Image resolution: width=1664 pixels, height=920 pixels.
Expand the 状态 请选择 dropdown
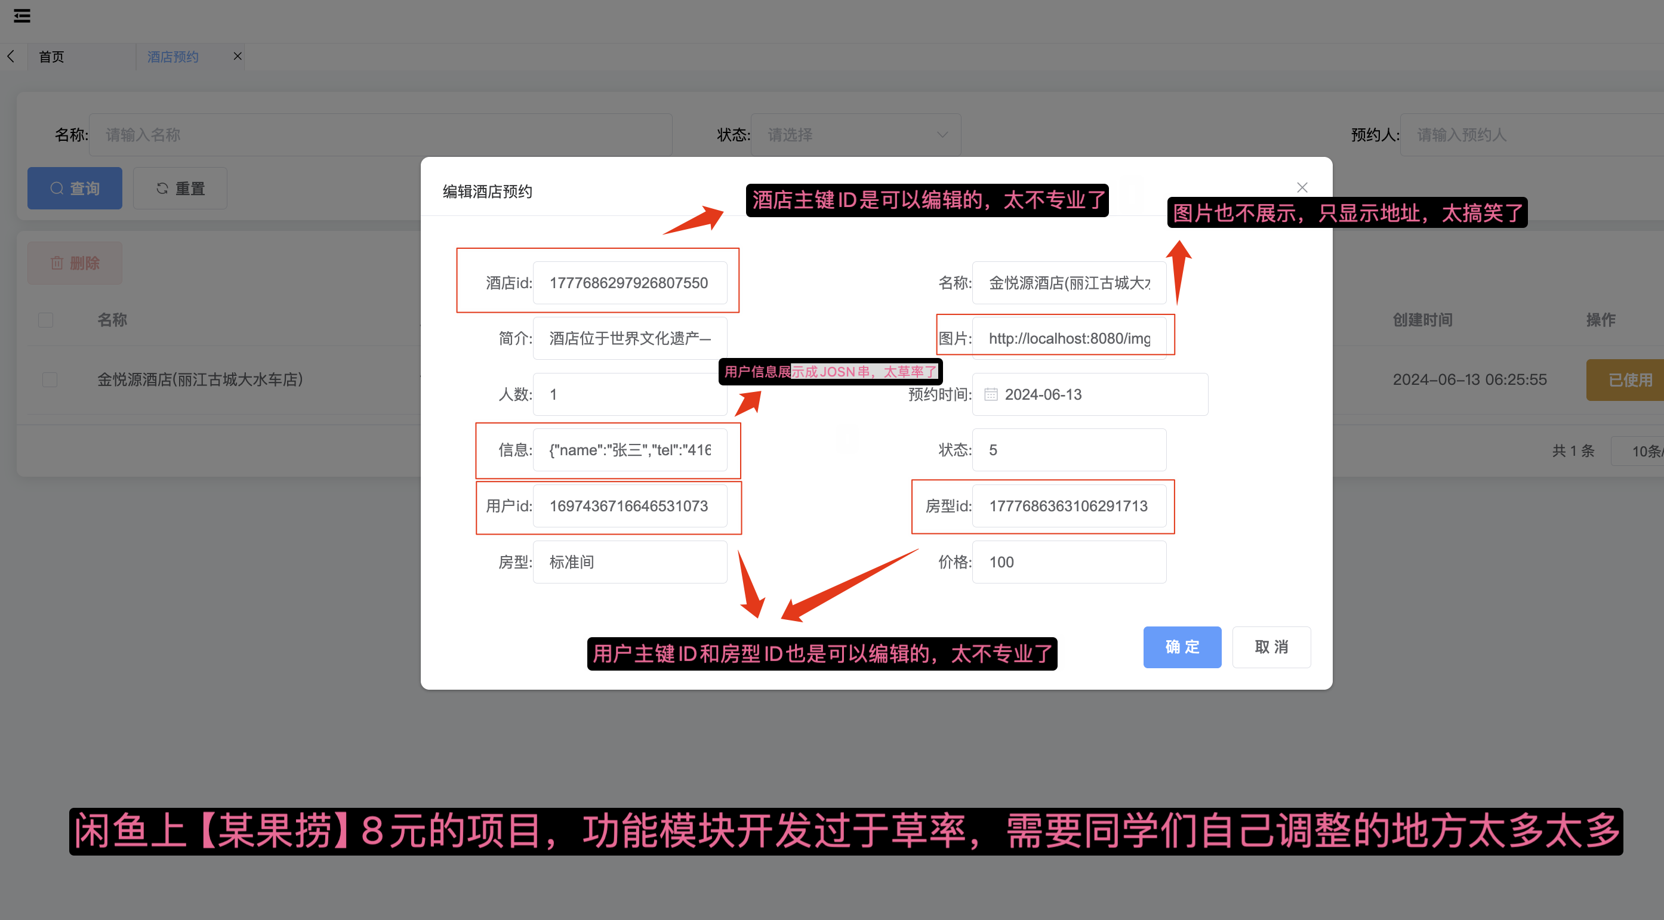tap(855, 135)
